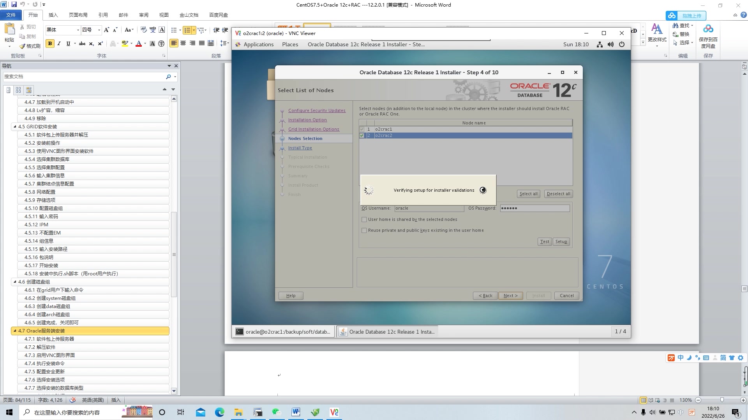Click the Grow Font icon

point(106,30)
